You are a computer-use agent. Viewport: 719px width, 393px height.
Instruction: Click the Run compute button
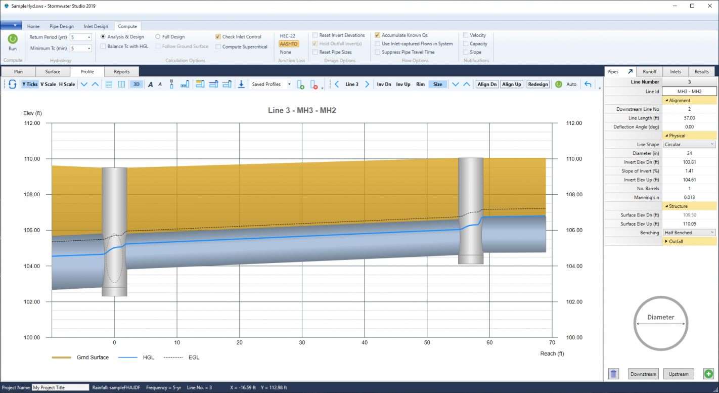(x=12, y=41)
